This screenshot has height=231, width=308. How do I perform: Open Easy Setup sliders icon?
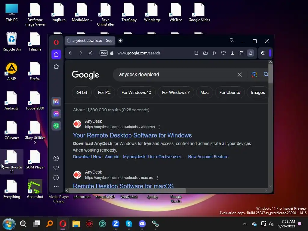242,53
